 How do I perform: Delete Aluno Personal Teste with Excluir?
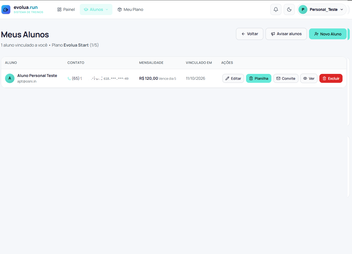[x=331, y=78]
